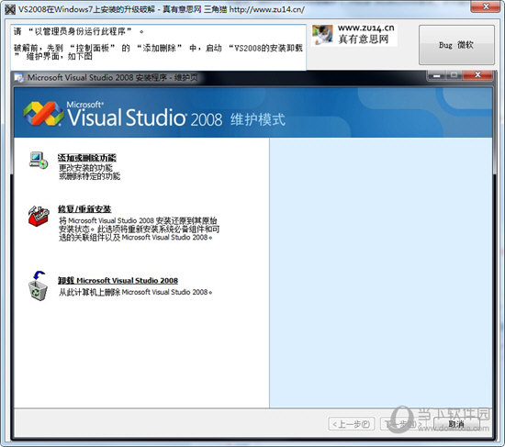Click the 维护模式 heading text
505x447 pixels.
click(x=258, y=119)
